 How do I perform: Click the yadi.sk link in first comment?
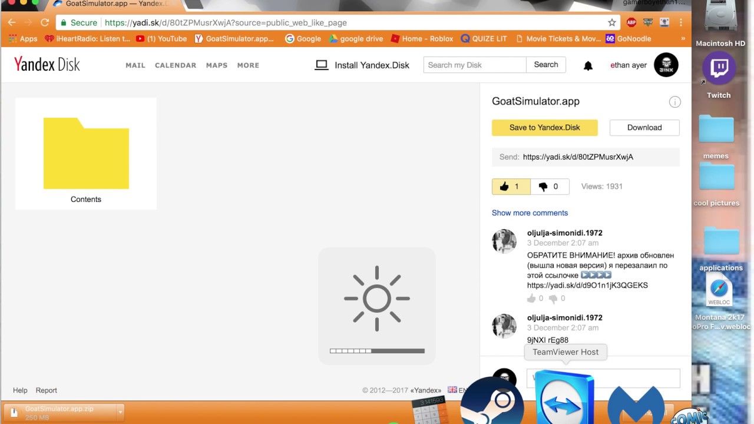tap(587, 286)
